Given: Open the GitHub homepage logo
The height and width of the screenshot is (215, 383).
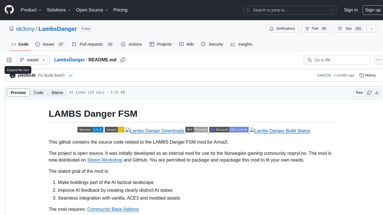Looking at the screenshot, I should pyautogui.click(x=9, y=10).
